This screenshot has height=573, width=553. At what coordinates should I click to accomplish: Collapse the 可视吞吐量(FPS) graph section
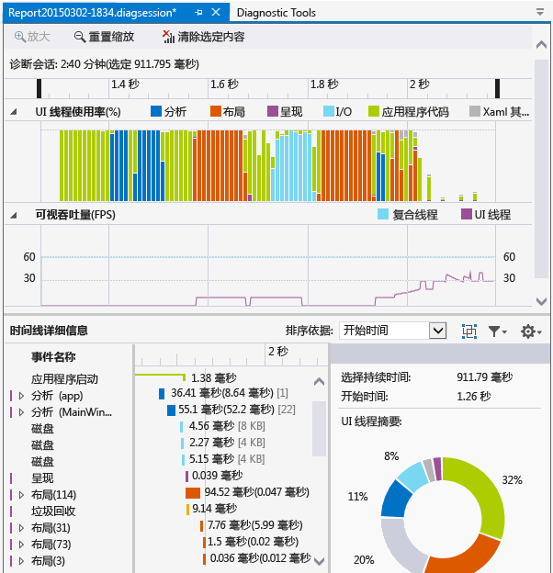(x=14, y=215)
